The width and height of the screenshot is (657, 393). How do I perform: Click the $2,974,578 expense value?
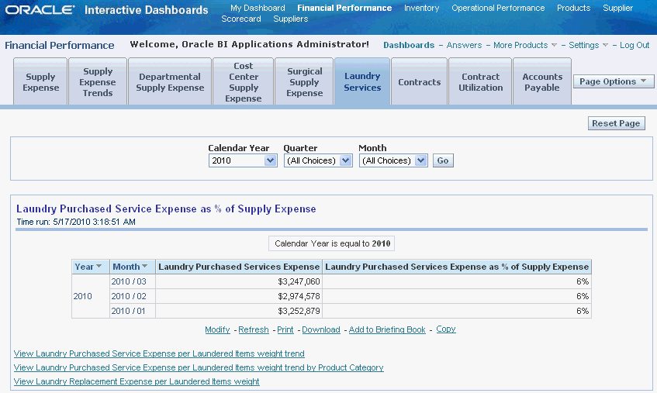299,296
